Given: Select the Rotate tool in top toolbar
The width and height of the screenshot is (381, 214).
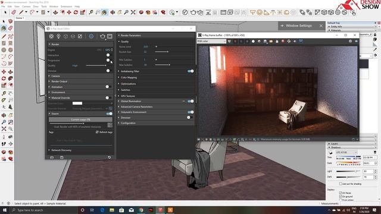Looking at the screenshot, I should click(x=76, y=12).
